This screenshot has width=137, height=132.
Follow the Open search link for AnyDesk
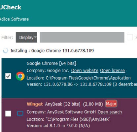tap(110, 112)
